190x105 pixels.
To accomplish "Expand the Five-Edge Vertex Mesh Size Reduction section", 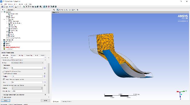I will [45, 95].
